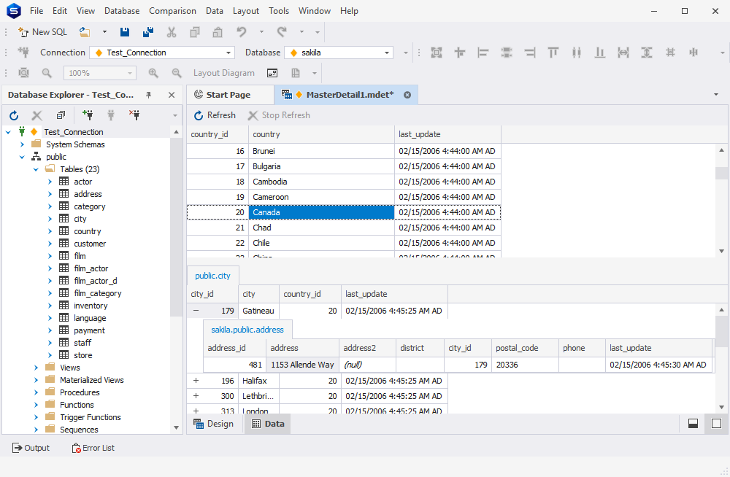Click the align tops layout icon
This screenshot has height=477, width=730.
coord(553,53)
